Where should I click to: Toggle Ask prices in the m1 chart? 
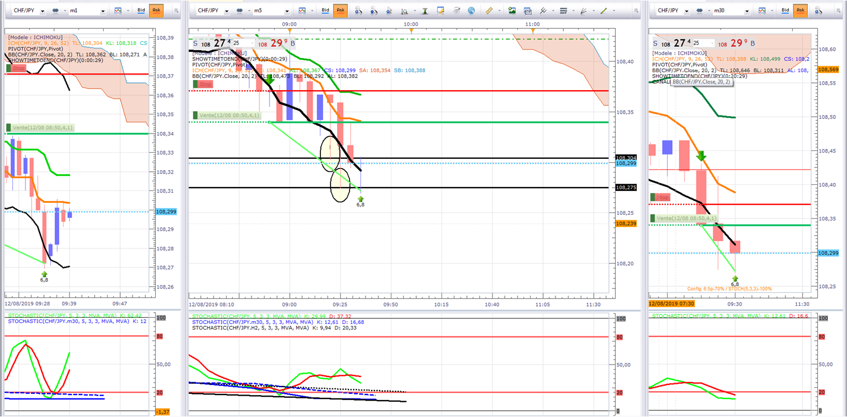click(156, 11)
